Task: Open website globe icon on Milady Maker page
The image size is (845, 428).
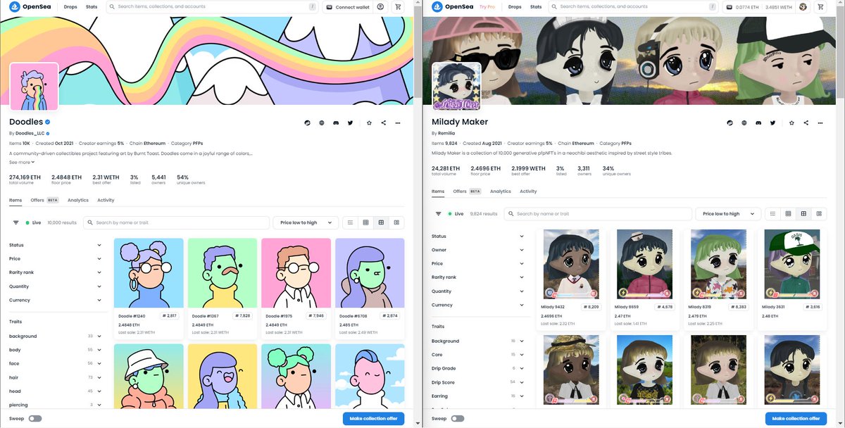Action: pyautogui.click(x=744, y=122)
